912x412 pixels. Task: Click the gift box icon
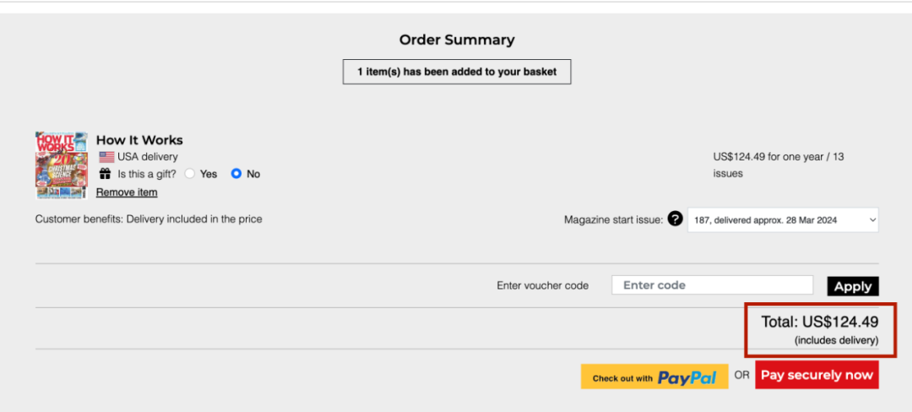pyautogui.click(x=106, y=174)
